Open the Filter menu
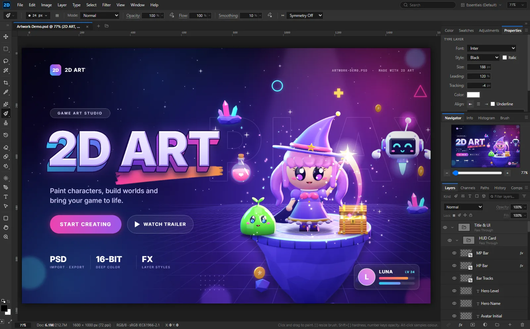Image resolution: width=530 pixels, height=329 pixels. tap(106, 5)
